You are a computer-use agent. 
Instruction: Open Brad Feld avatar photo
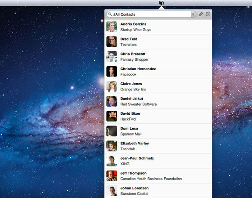[x=112, y=41]
